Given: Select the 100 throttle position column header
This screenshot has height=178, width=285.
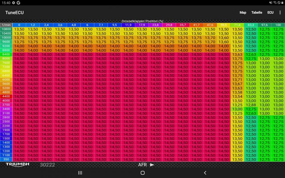Looking at the screenshot, I should (278, 25).
